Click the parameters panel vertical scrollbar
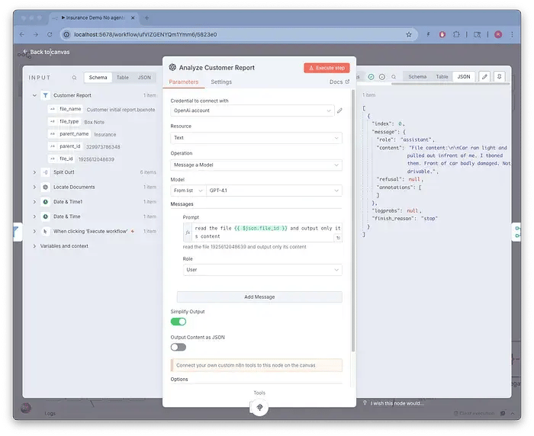 coord(353,220)
